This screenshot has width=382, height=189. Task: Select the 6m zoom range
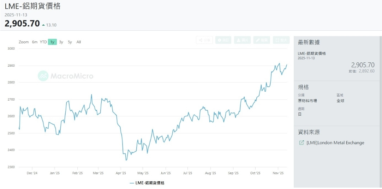(x=35, y=42)
